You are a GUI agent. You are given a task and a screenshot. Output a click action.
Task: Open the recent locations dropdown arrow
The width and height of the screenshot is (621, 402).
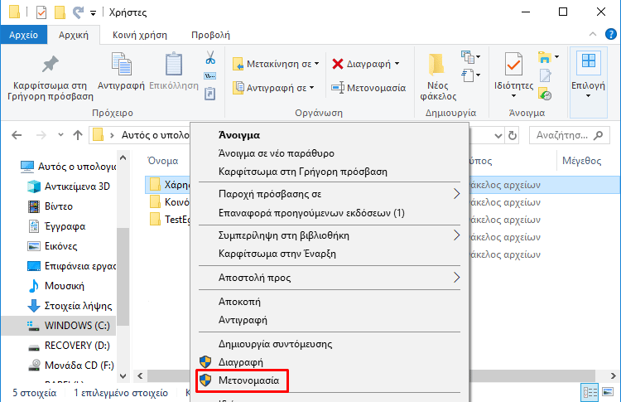pyautogui.click(x=60, y=135)
